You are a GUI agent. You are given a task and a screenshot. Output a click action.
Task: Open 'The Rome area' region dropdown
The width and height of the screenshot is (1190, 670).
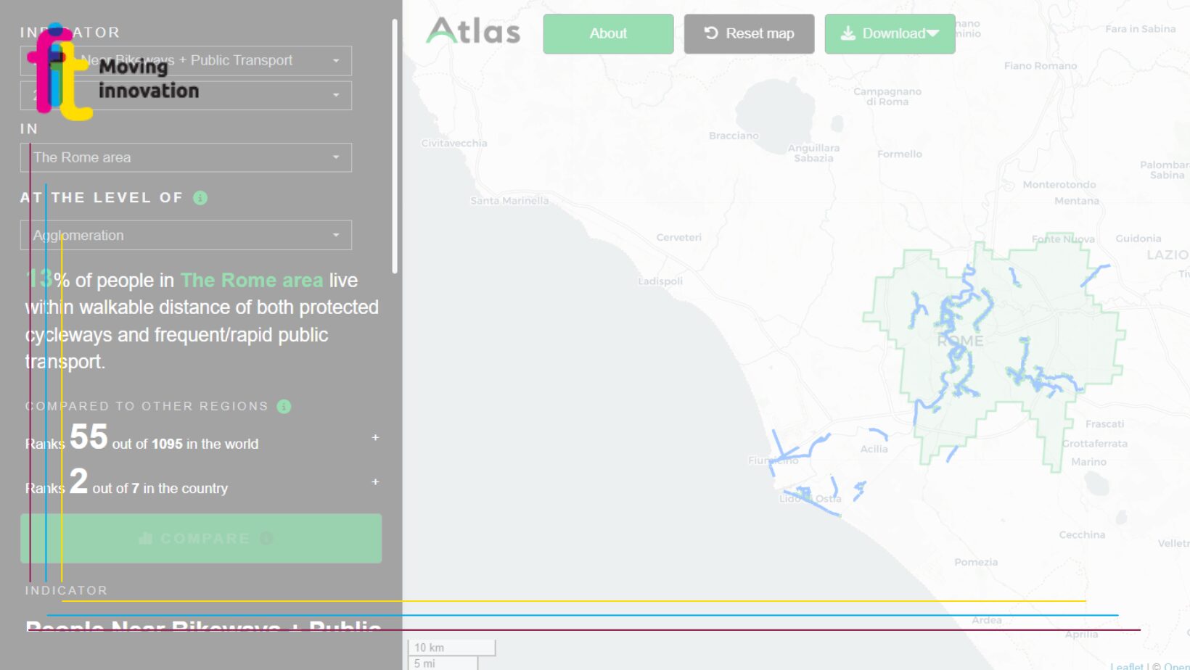click(186, 157)
